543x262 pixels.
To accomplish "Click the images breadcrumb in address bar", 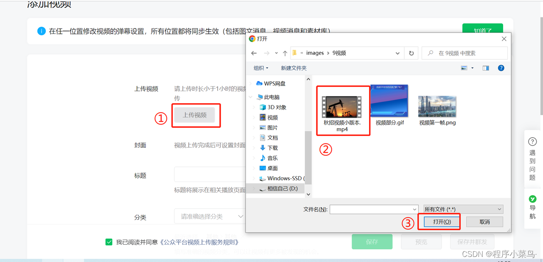I will [315, 53].
